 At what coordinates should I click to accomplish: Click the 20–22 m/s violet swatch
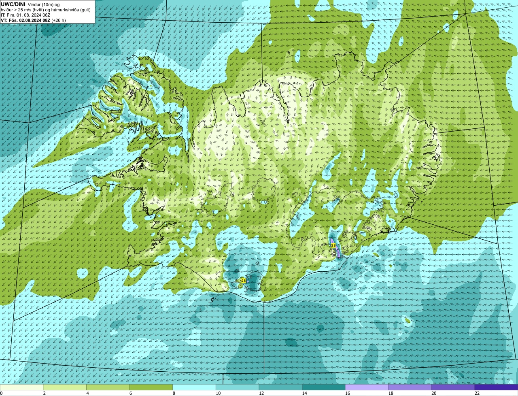pos(453,387)
